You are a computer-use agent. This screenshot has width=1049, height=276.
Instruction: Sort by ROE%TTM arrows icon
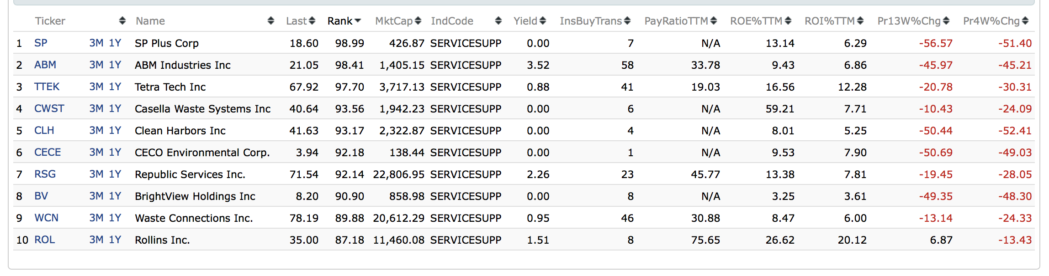[x=788, y=21]
